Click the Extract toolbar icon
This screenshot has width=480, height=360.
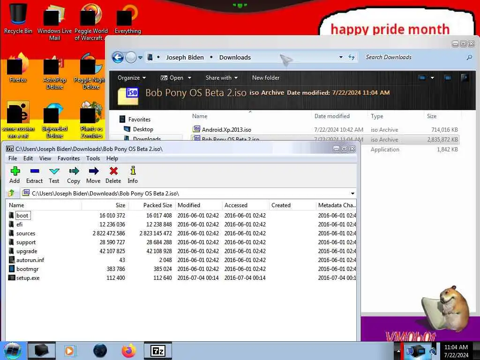click(34, 175)
